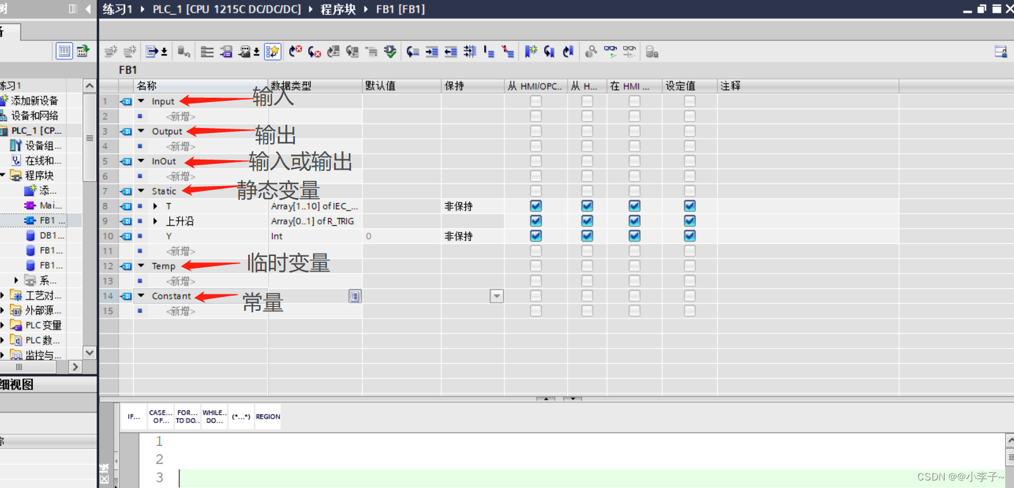Click the project tree horizontal scrollbar thumb
Viewport: 1014px width, 488px height.
click(28, 366)
